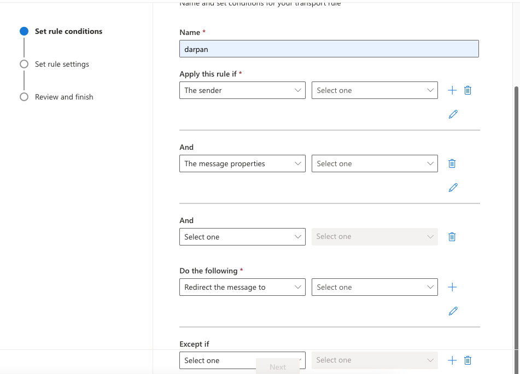520x374 pixels.
Task: Delete the Except if exception row
Action: pyautogui.click(x=468, y=360)
